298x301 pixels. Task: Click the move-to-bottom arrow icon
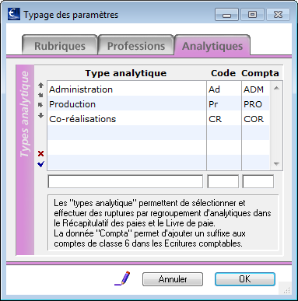pos(40,115)
